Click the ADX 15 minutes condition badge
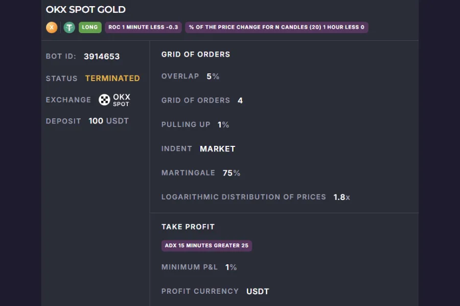Viewport: 460px width, 306px height. (x=206, y=245)
